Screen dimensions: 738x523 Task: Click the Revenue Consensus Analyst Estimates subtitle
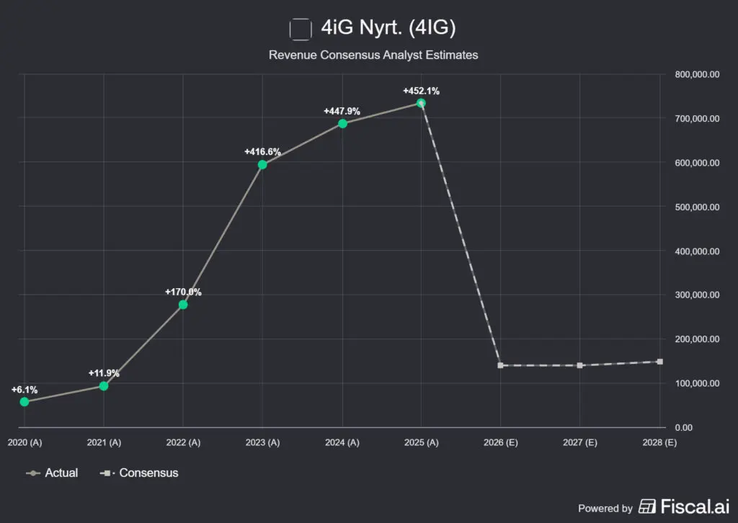pos(373,55)
